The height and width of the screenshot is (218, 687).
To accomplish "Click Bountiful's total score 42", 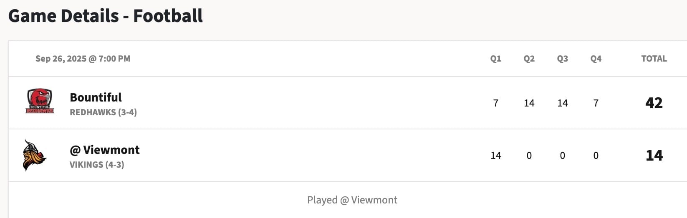I will pos(654,103).
